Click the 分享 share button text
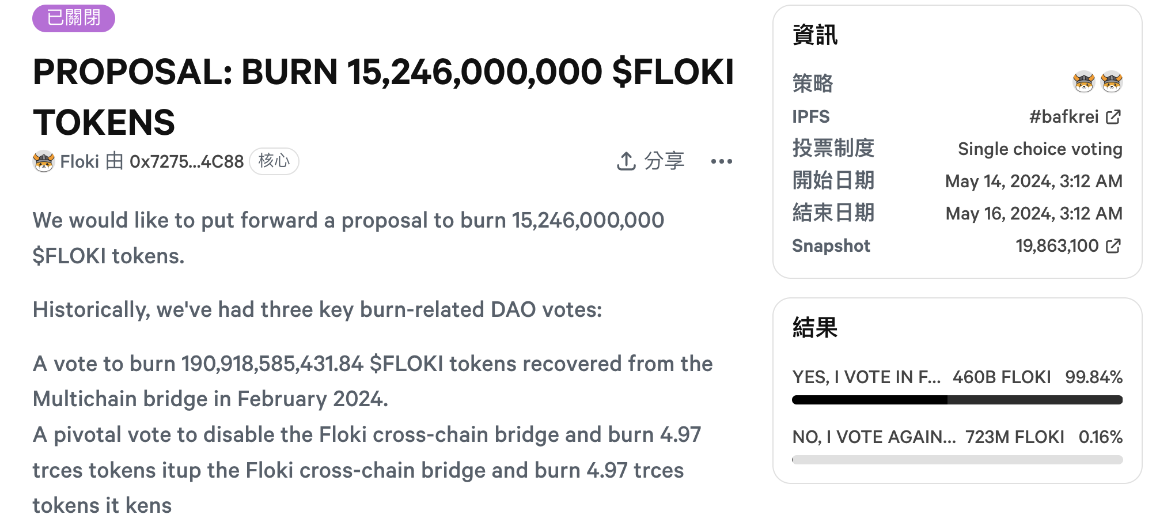Screen dimensions: 1175x522 (664, 161)
